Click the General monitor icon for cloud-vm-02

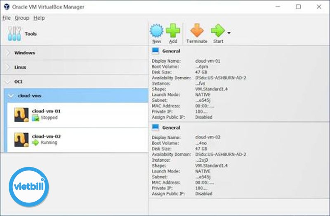click(156, 128)
